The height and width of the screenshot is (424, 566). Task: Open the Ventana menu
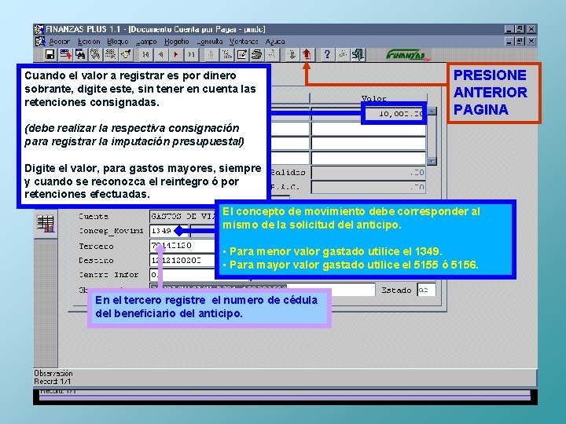[244, 42]
